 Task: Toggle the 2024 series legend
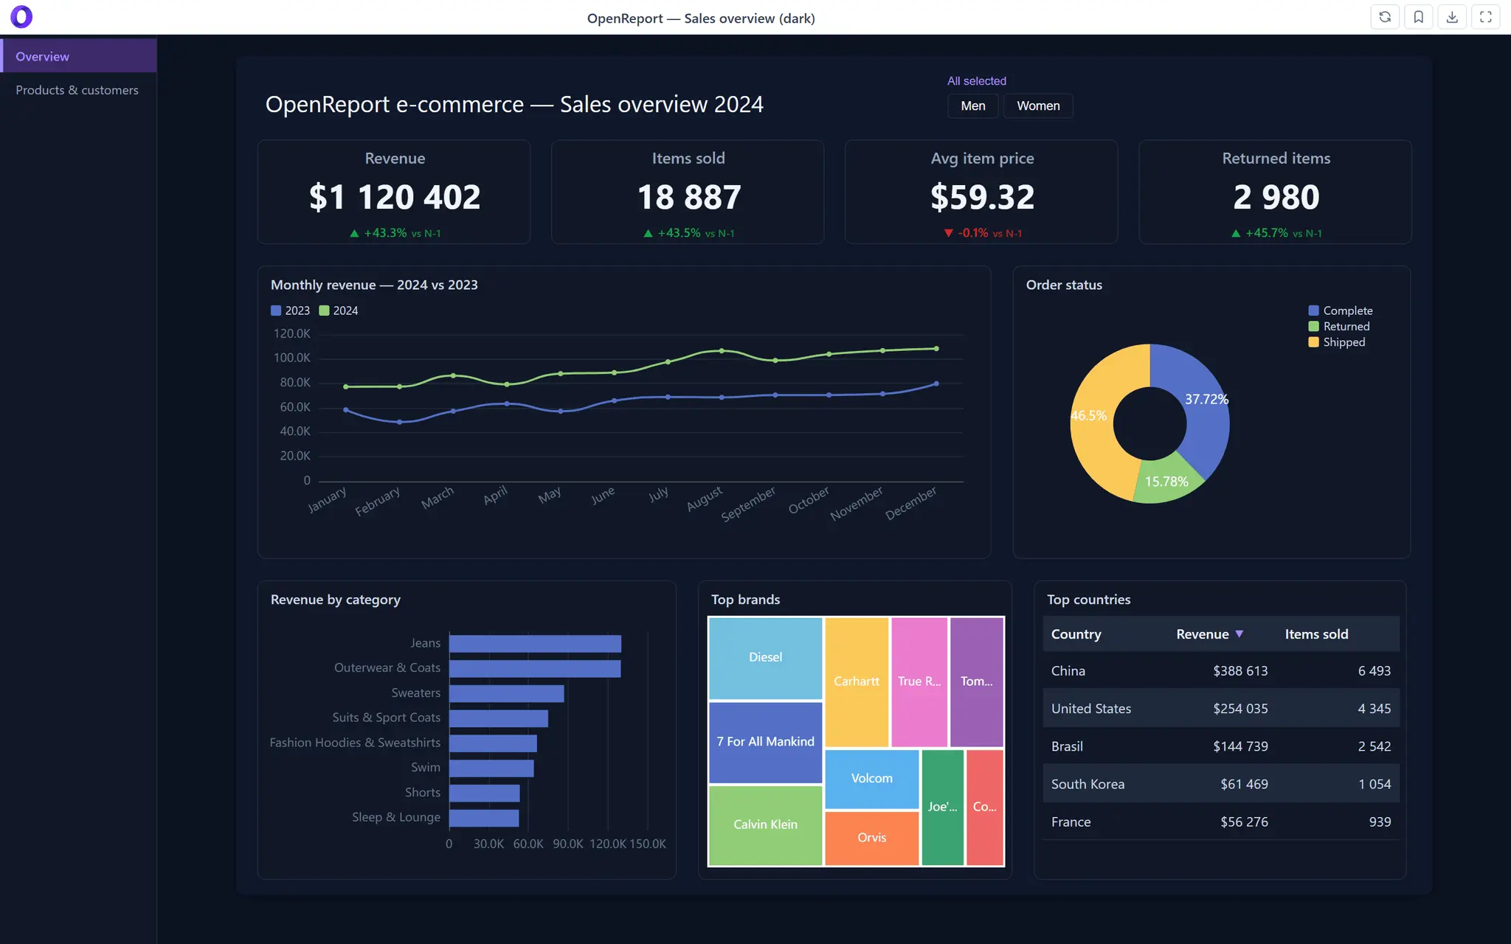339,310
